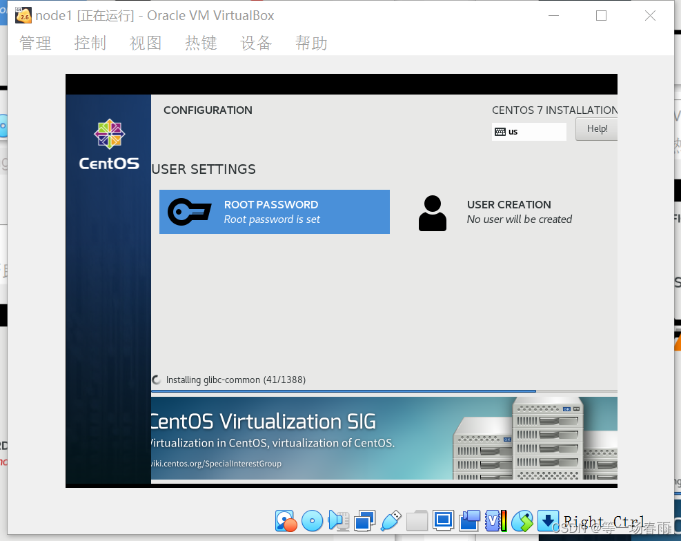Click the shared folders status icon
Screen dimensions: 681x541
click(417, 520)
